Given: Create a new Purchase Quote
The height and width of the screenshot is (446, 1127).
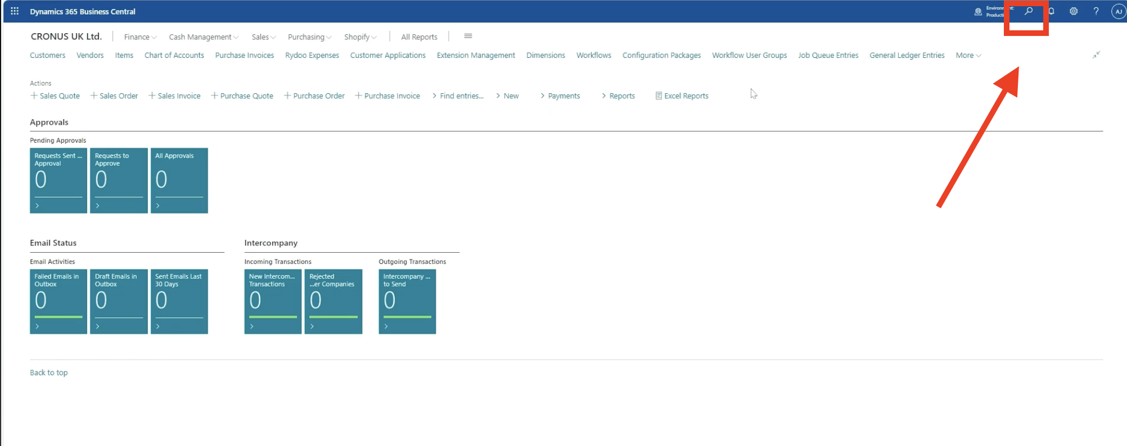Looking at the screenshot, I should coord(242,96).
